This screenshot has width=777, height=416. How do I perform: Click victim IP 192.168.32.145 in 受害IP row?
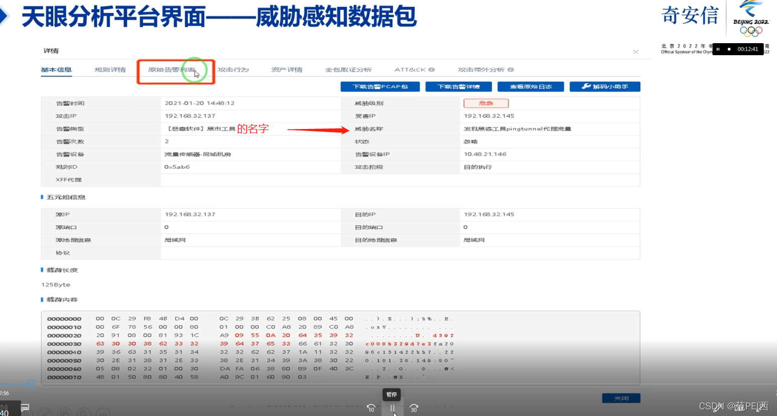(489, 116)
